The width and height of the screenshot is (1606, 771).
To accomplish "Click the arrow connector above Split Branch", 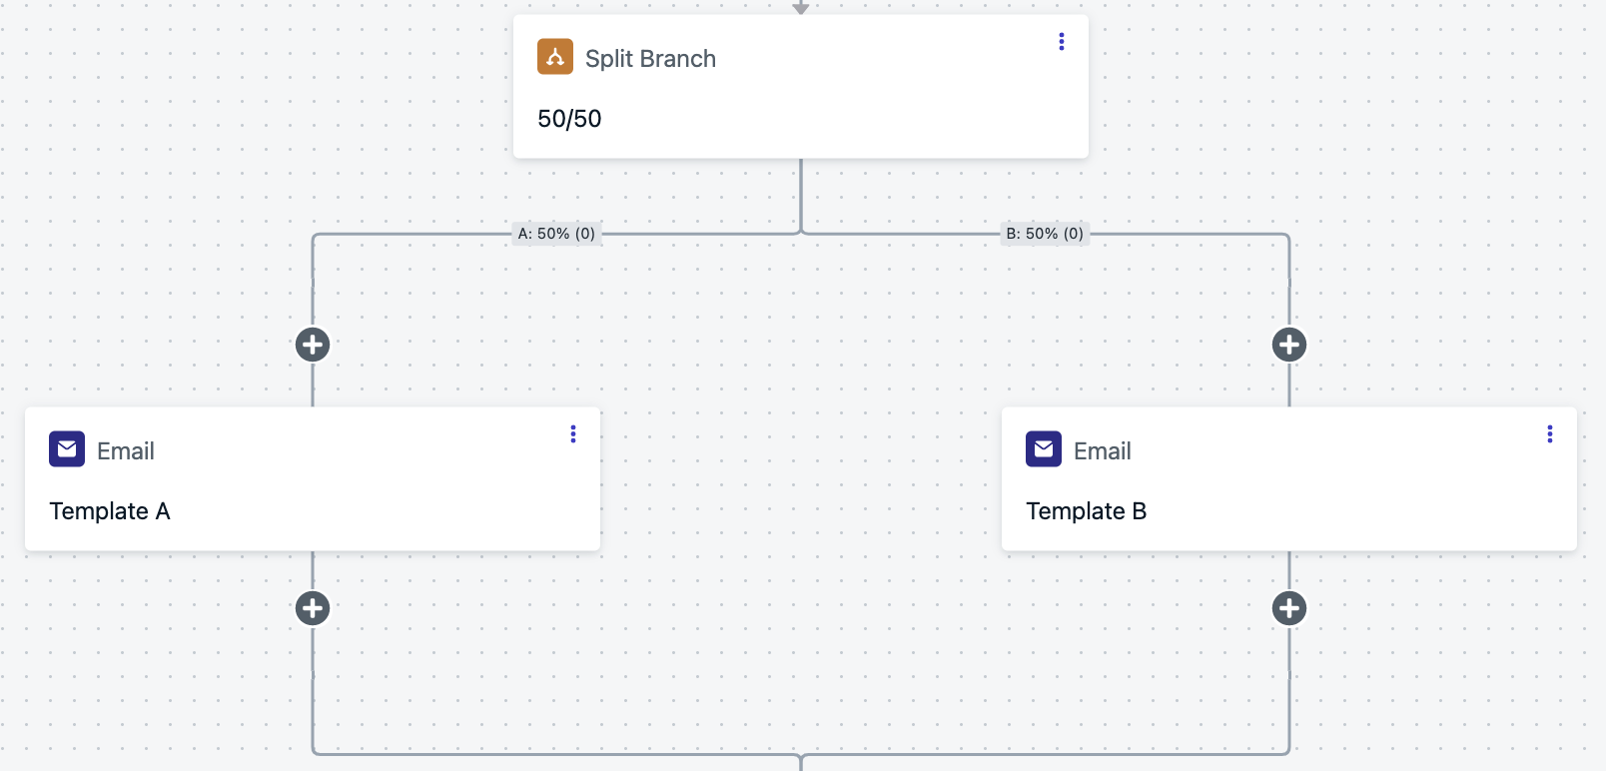I will tap(801, 7).
